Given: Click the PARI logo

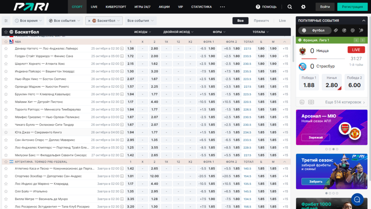Looking at the screenshot, I should coord(31,7).
